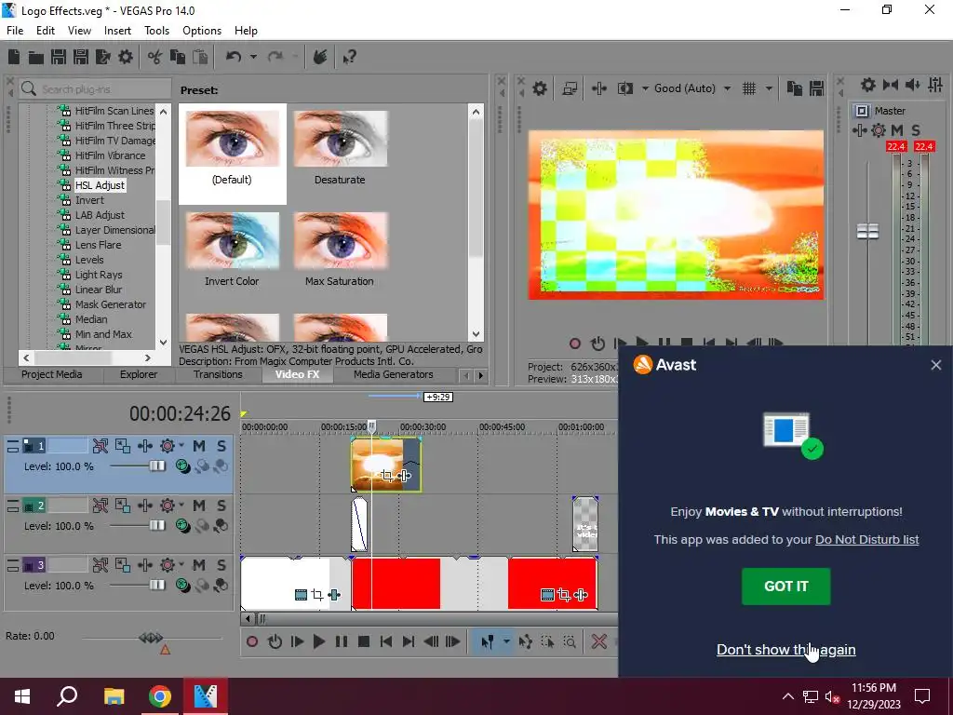Adjust the playback Rate slider

(151, 638)
